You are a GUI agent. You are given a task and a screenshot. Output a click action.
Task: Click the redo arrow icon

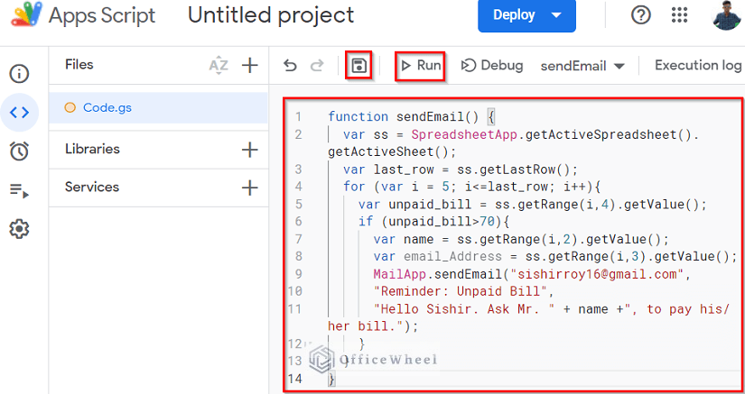click(x=316, y=66)
